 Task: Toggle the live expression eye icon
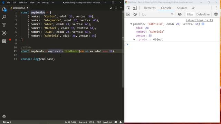[180, 14]
